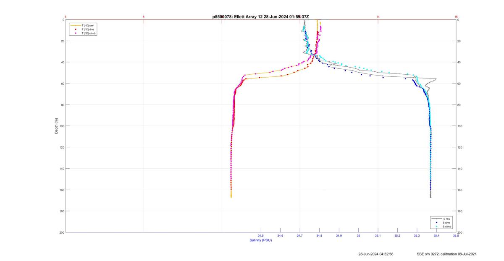The height and width of the screenshot is (261, 504).
Task: Click salinity tick label 35.1
Action: 378,236
